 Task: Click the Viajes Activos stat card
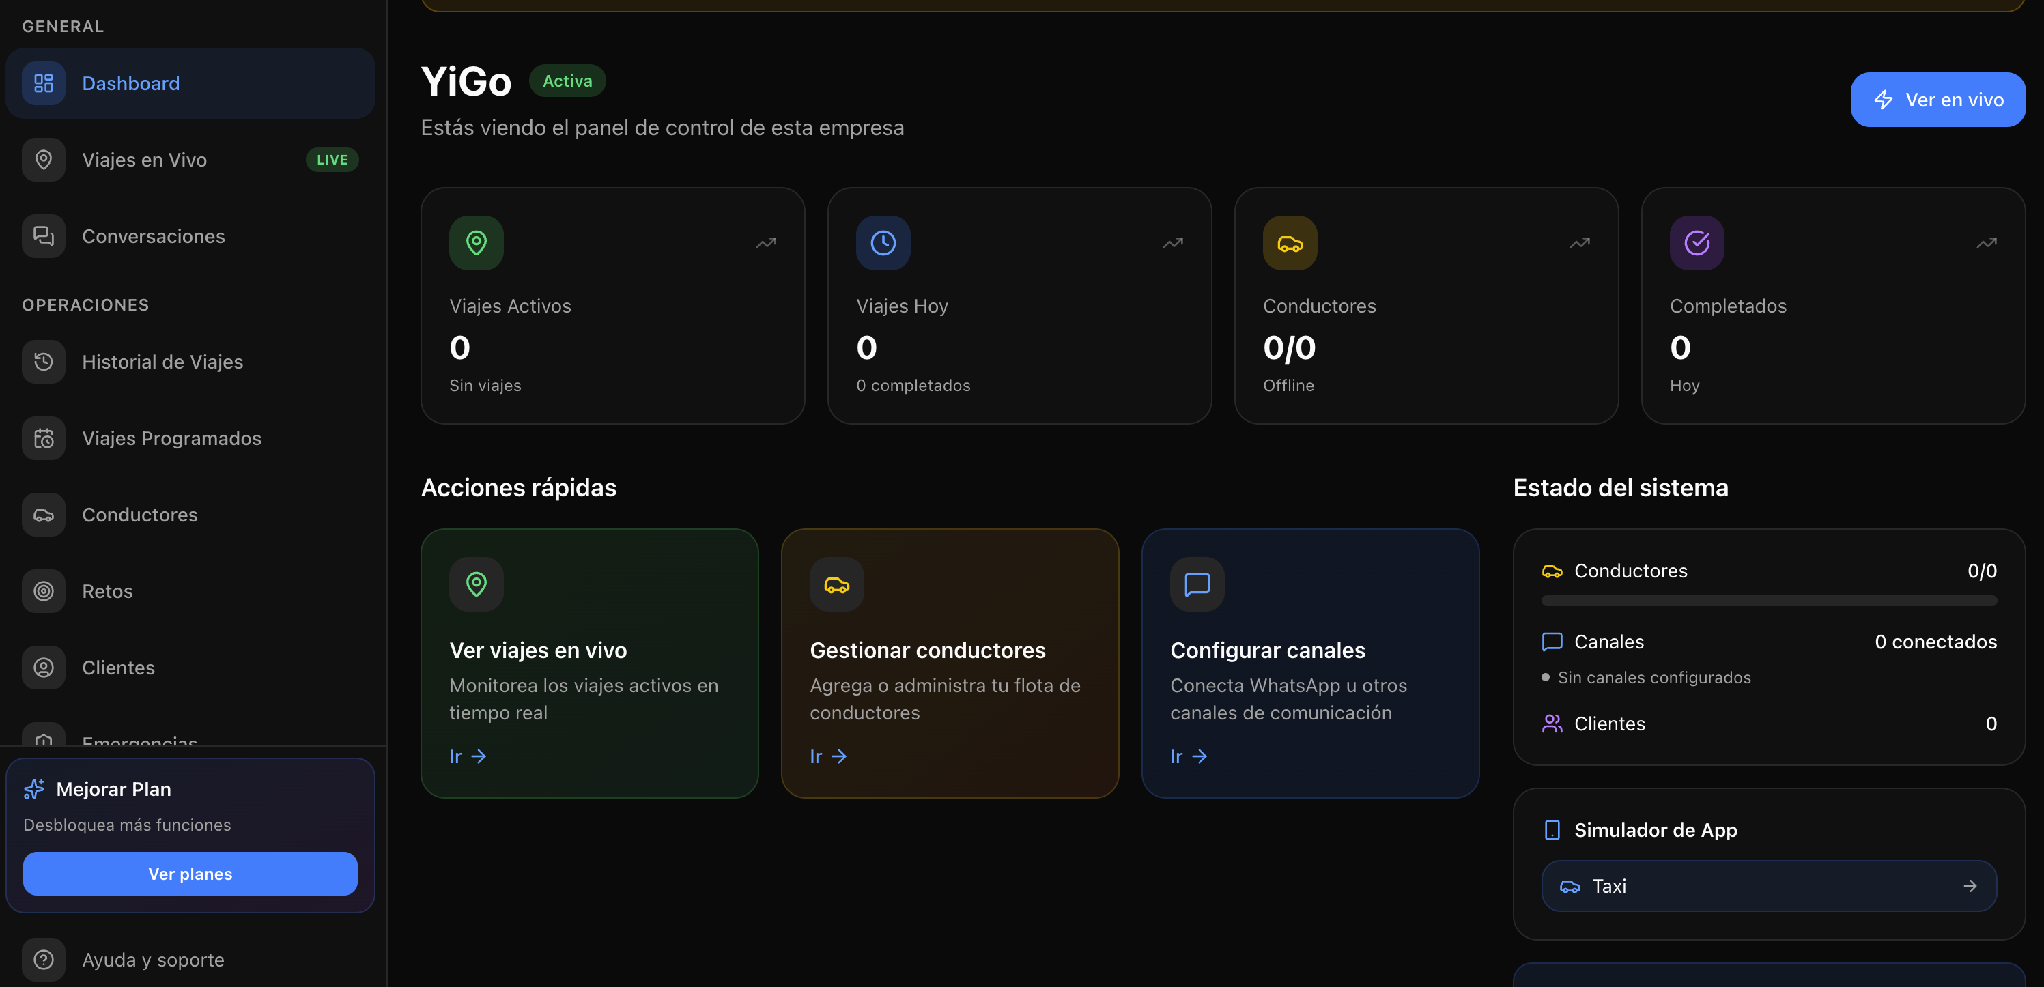(x=612, y=306)
